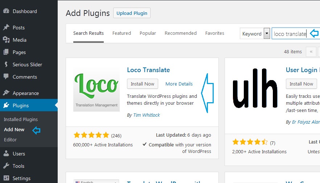Click the Settings sliders icon

pyautogui.click(x=6, y=178)
